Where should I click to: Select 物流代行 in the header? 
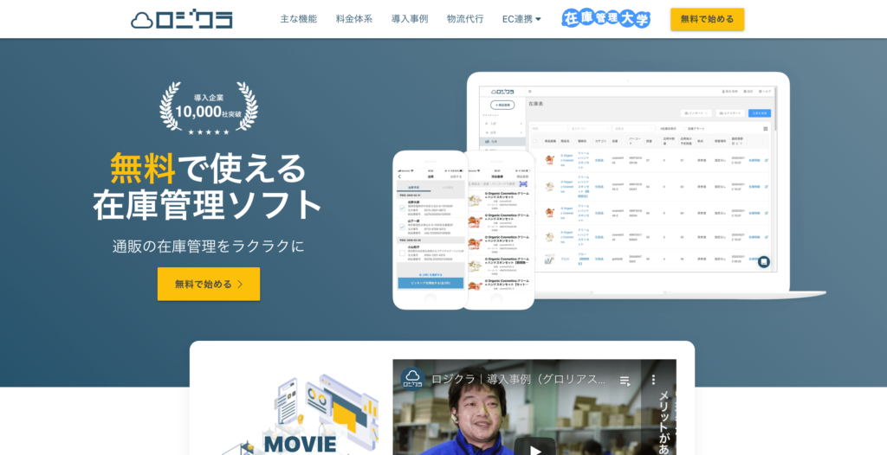(x=465, y=19)
